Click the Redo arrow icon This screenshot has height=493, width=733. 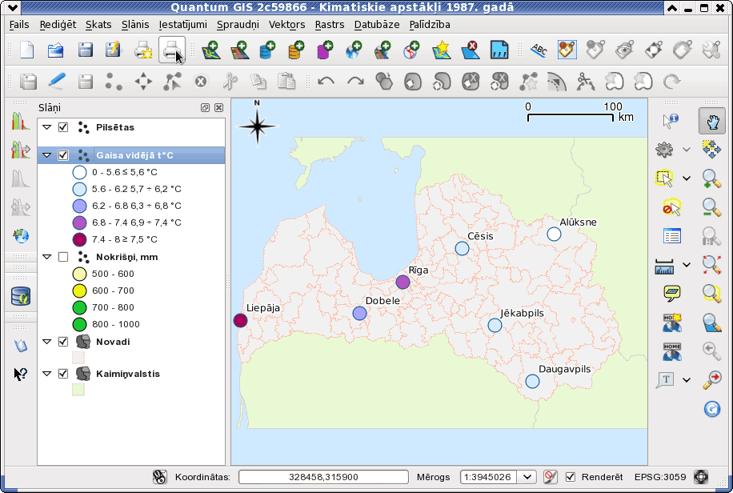355,82
